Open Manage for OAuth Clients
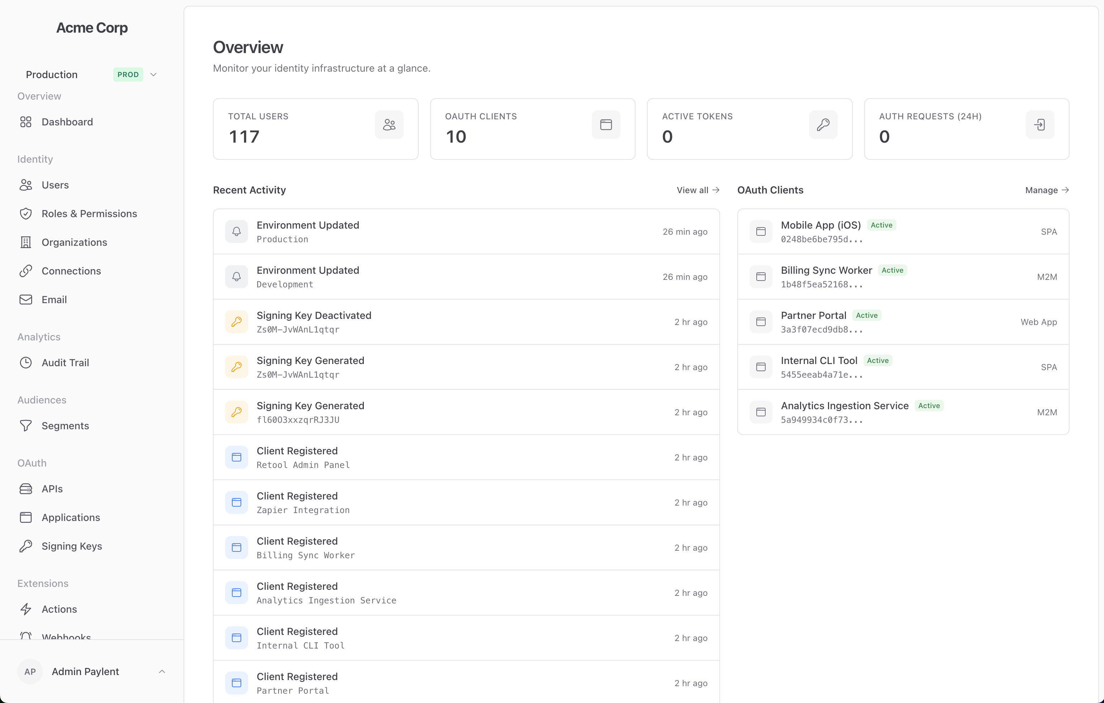Viewport: 1104px width, 703px height. coord(1047,190)
